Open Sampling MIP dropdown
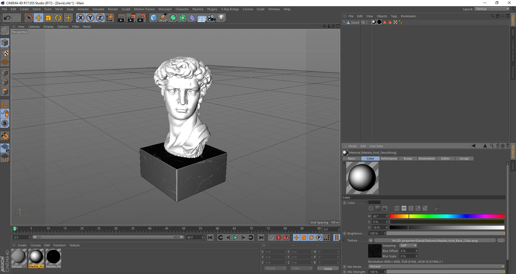516x274 pixels. tap(408, 246)
